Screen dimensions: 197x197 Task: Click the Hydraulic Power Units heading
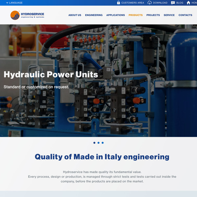[51, 75]
